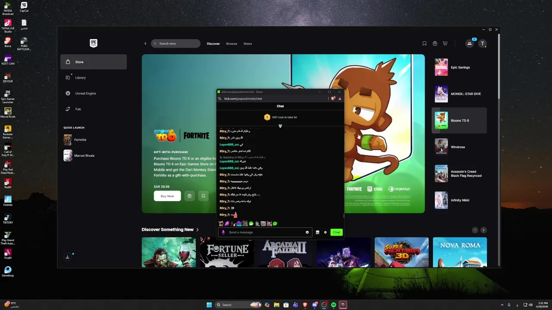Open Unreal Engine in the sidebar
Image resolution: width=552 pixels, height=310 pixels.
tap(94, 93)
